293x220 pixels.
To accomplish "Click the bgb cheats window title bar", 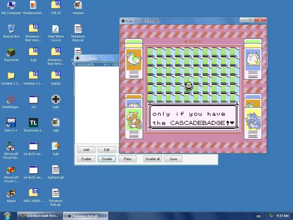I will 97,58.
